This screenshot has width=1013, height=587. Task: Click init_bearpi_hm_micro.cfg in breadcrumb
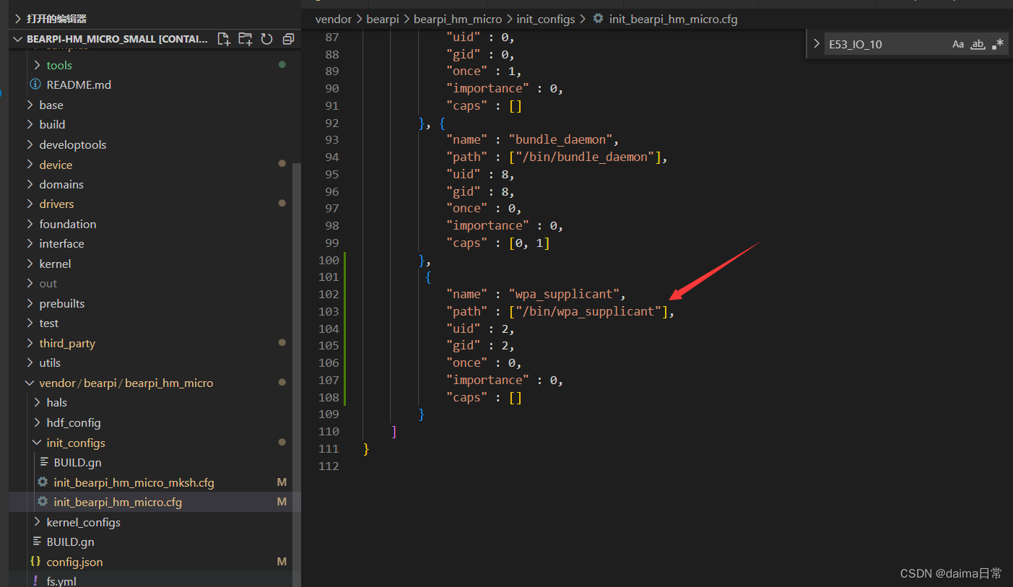[674, 19]
